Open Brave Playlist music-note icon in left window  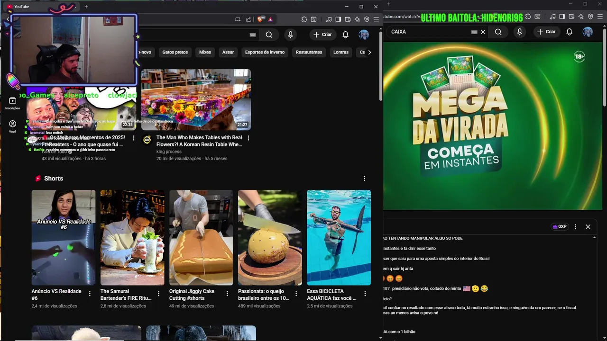point(329,19)
